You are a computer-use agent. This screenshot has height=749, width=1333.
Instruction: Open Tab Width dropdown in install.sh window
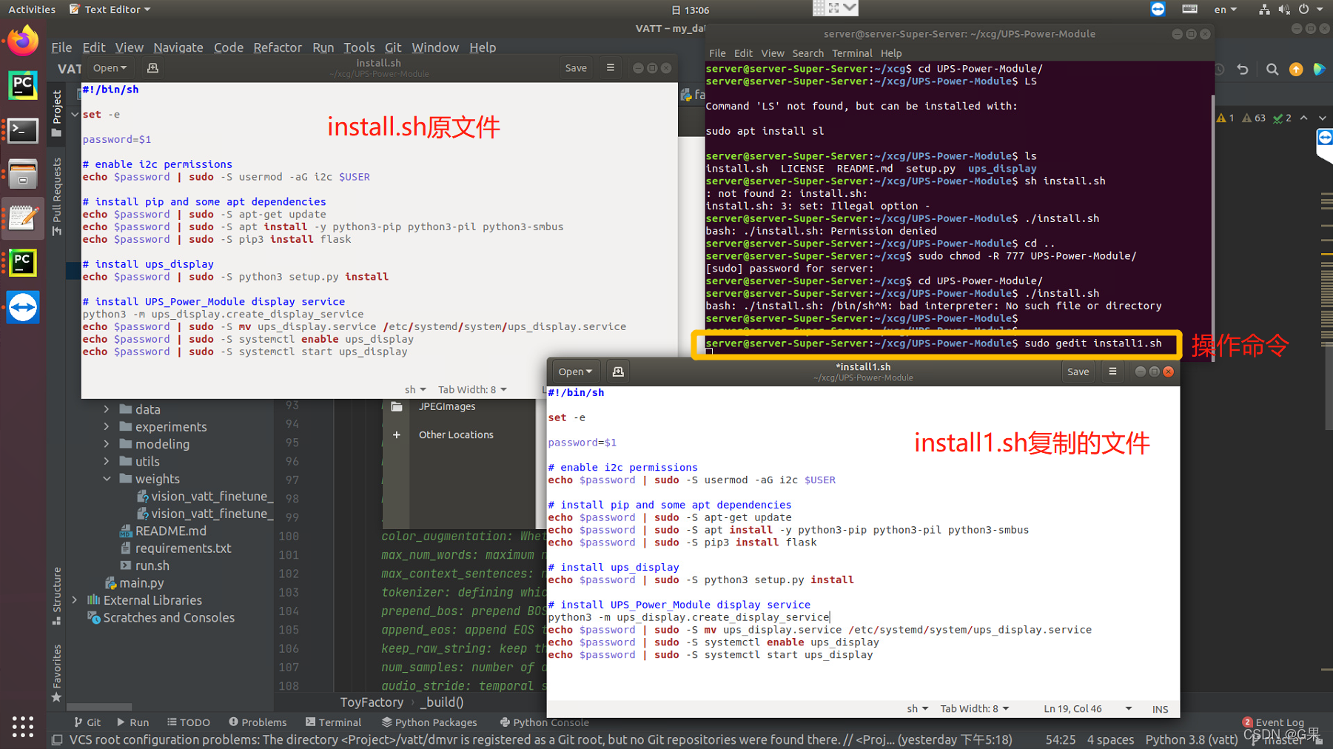472,389
